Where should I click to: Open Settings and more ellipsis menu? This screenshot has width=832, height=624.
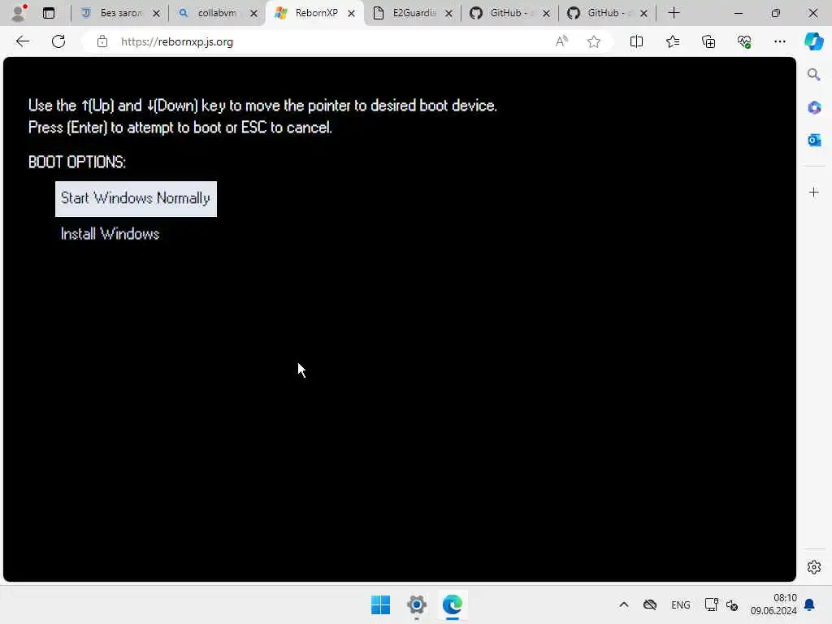click(x=779, y=41)
